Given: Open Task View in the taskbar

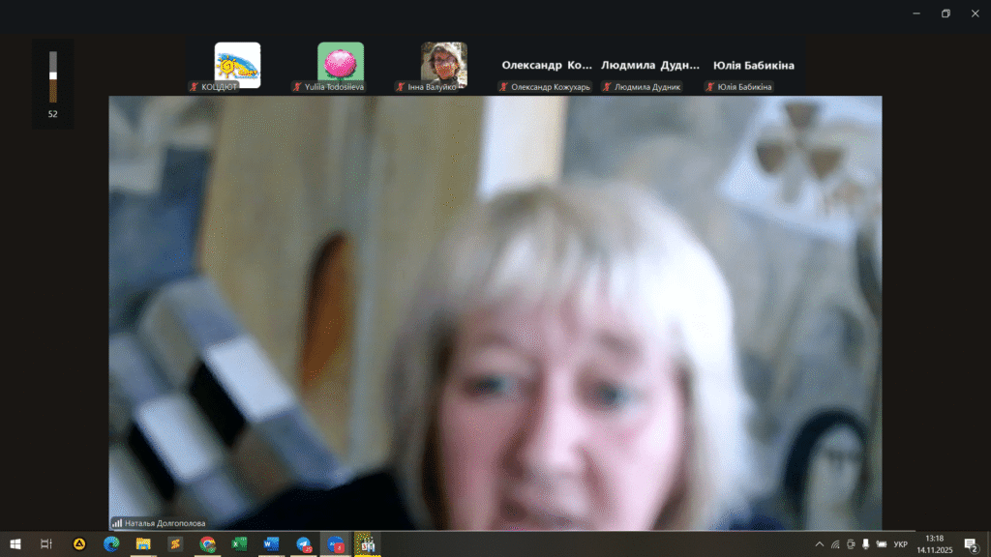Looking at the screenshot, I should (47, 544).
